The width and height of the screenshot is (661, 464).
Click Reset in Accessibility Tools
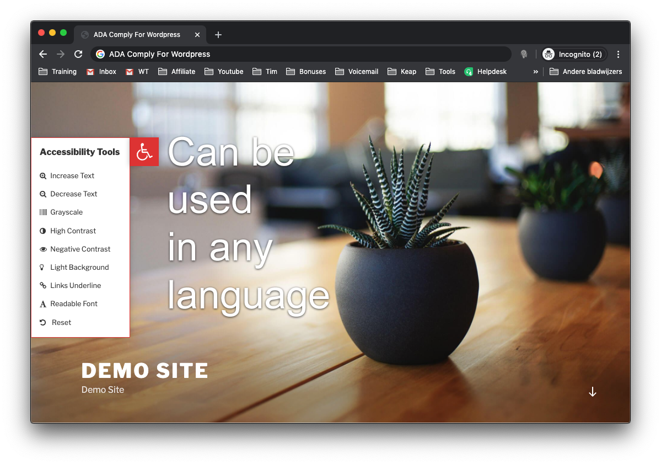pyautogui.click(x=56, y=322)
